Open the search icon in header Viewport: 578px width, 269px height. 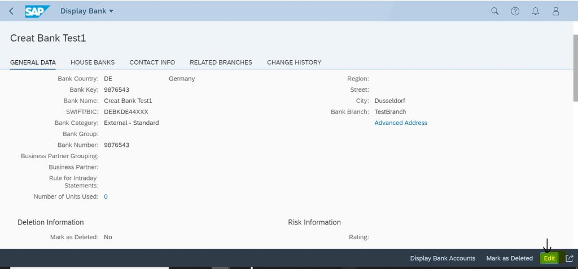[x=494, y=11]
